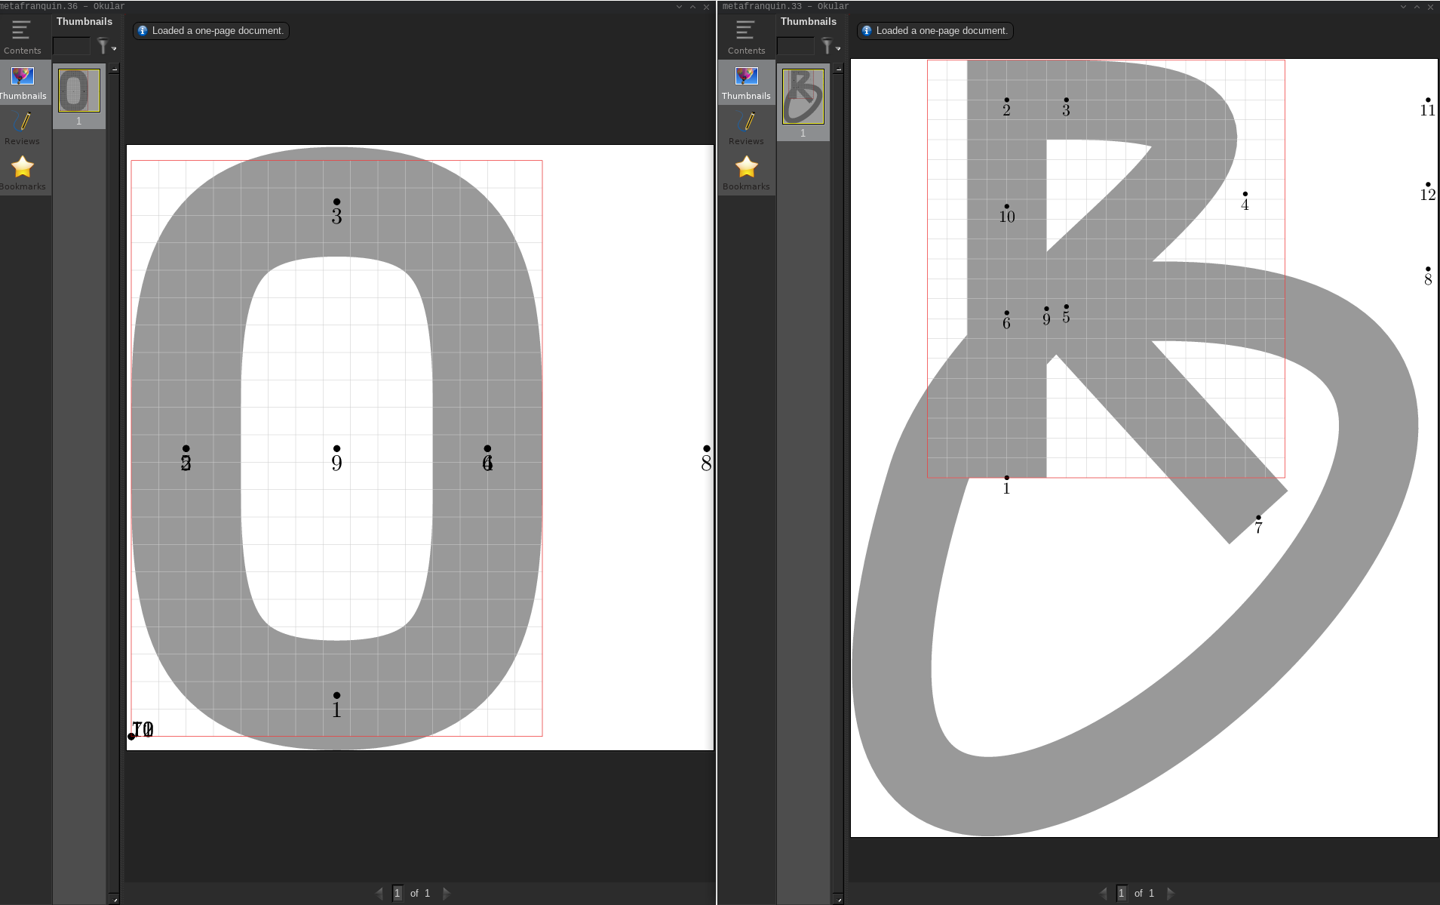Select page 1 thumbnail of letter R

[803, 97]
